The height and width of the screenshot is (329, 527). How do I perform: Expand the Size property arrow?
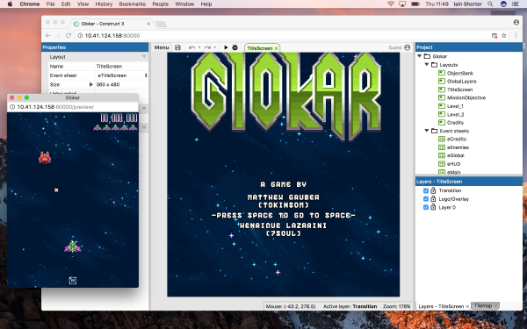[90, 84]
